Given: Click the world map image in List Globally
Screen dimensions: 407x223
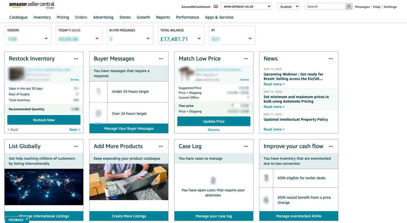Looking at the screenshot, I should (x=44, y=187).
